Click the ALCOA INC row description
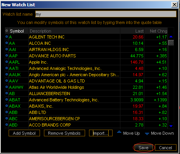This screenshot has width=180, height=154. click(40, 43)
